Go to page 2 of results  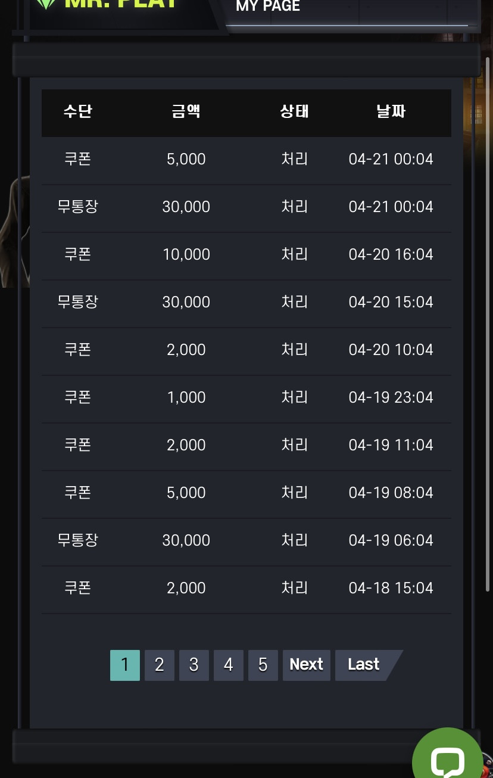159,665
